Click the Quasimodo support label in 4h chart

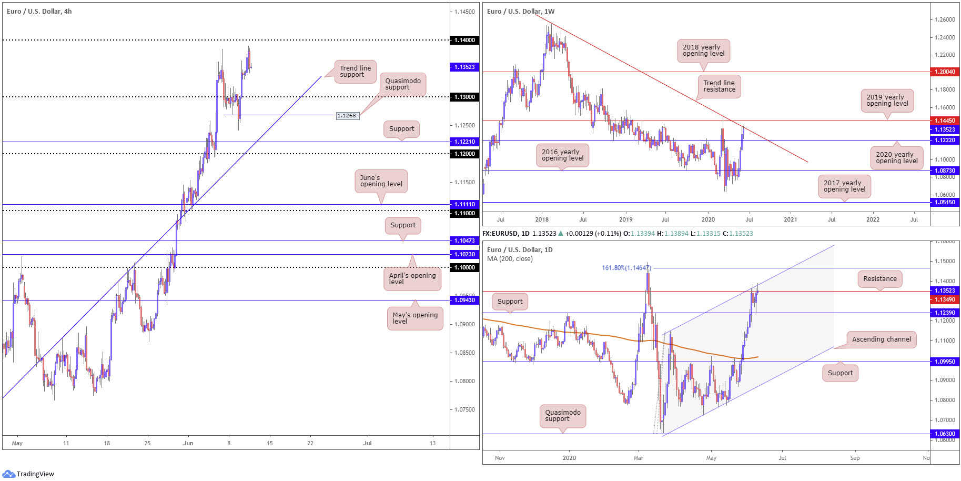click(403, 84)
